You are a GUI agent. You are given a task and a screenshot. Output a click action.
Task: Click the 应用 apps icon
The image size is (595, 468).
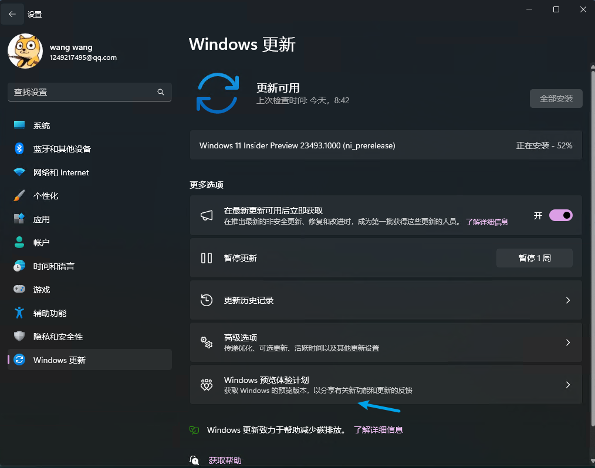point(19,219)
